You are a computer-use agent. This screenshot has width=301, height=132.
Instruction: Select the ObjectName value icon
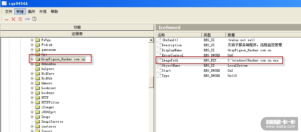tap(159, 66)
